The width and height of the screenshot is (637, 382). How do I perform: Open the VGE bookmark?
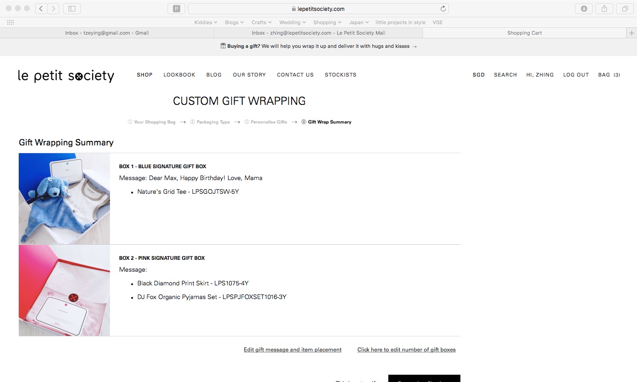pyautogui.click(x=438, y=22)
